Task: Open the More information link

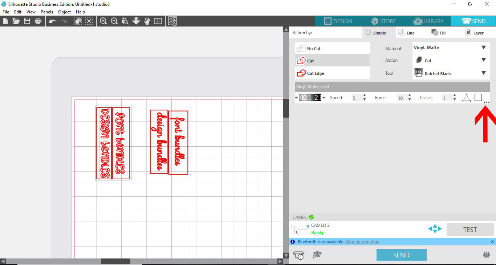Action: tap(362, 242)
